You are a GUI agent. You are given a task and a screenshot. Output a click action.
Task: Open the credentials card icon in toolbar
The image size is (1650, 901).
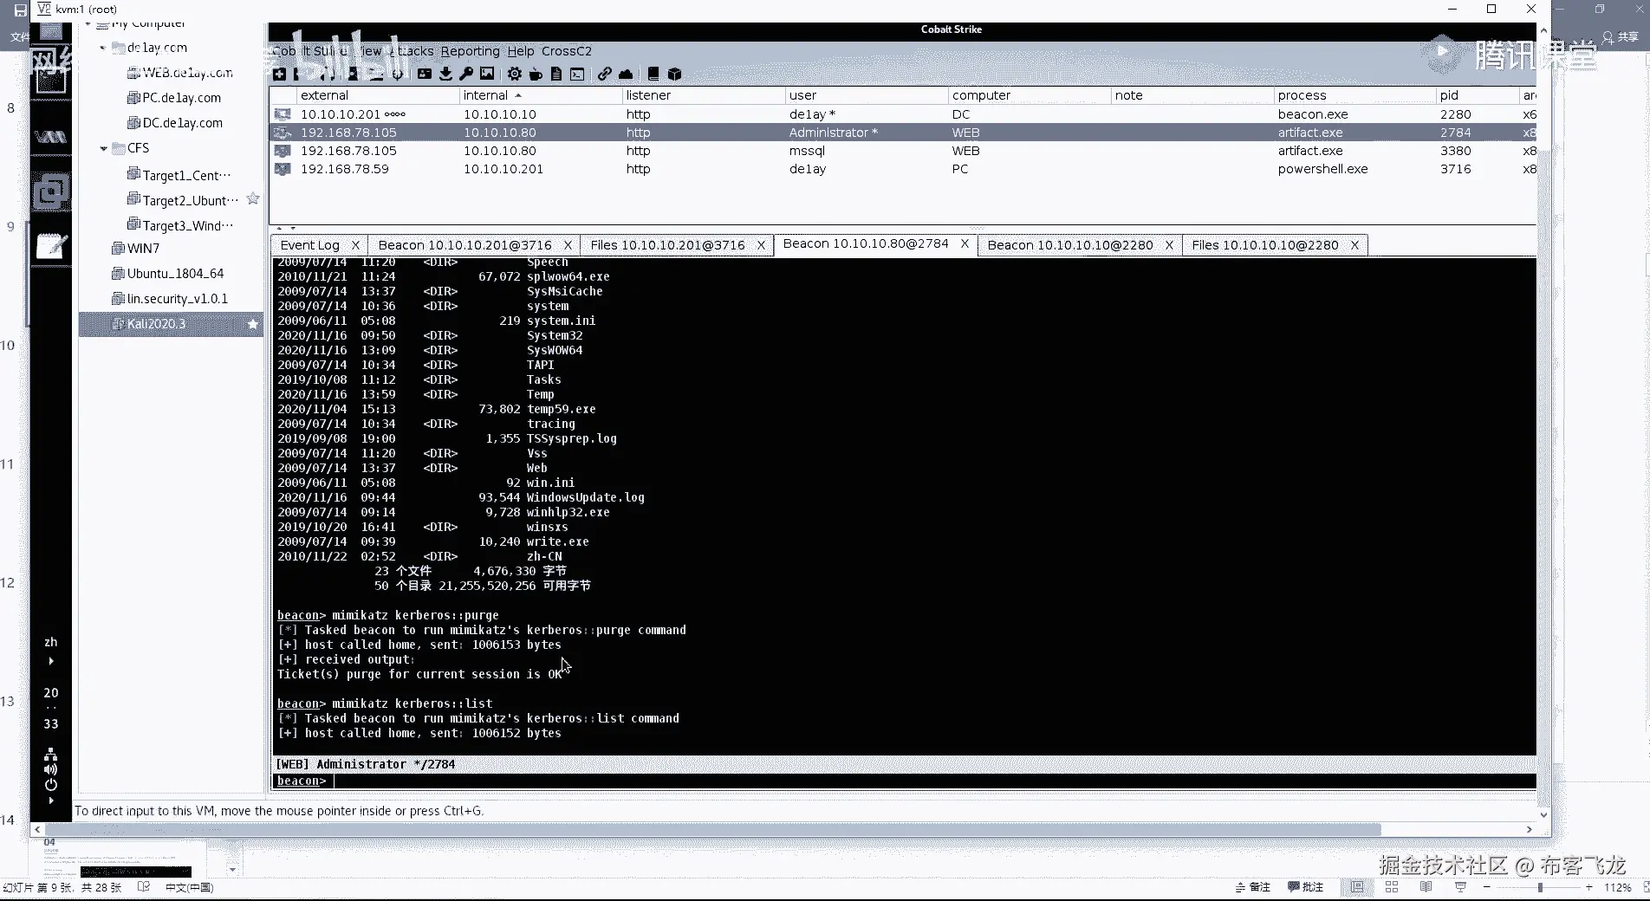425,75
